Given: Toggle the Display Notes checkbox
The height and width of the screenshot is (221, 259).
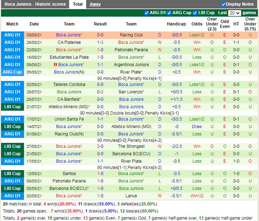Looking at the screenshot, I should [x=223, y=4].
